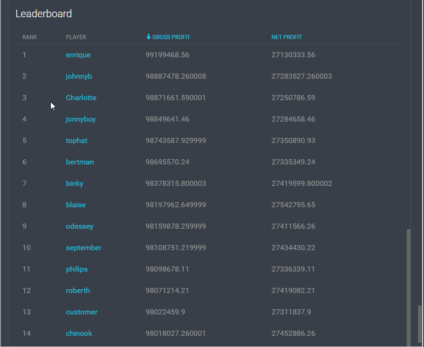Select gross profit value 98695570.24
This screenshot has height=347, width=424.
(167, 162)
